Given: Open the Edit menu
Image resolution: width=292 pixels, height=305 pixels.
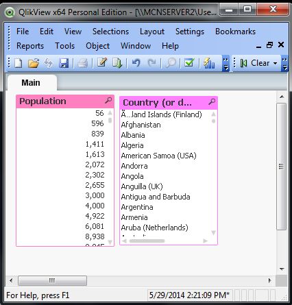Looking at the screenshot, I should click(47, 32).
